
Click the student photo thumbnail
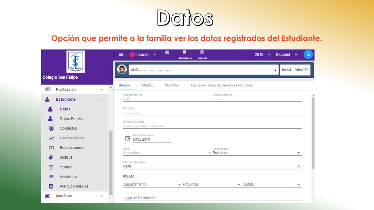pos(122,70)
